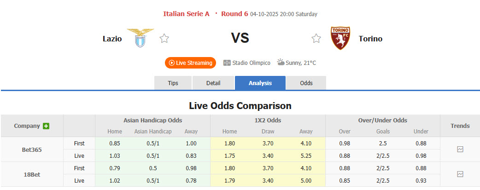The width and height of the screenshot is (480, 190).
Task: Click the Torino team name
Action: point(370,39)
